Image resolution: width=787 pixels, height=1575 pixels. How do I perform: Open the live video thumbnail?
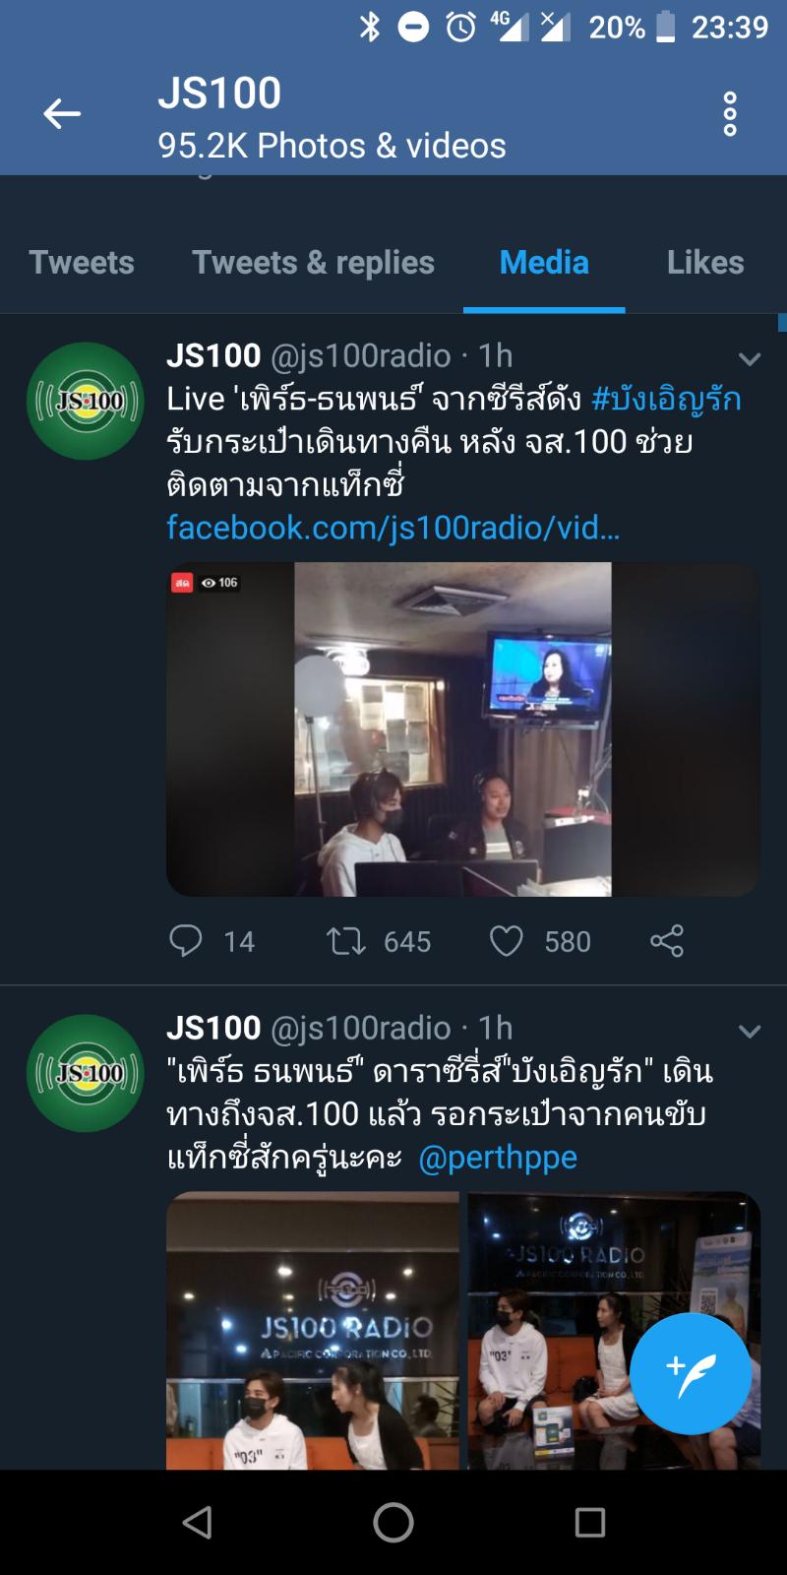click(463, 729)
